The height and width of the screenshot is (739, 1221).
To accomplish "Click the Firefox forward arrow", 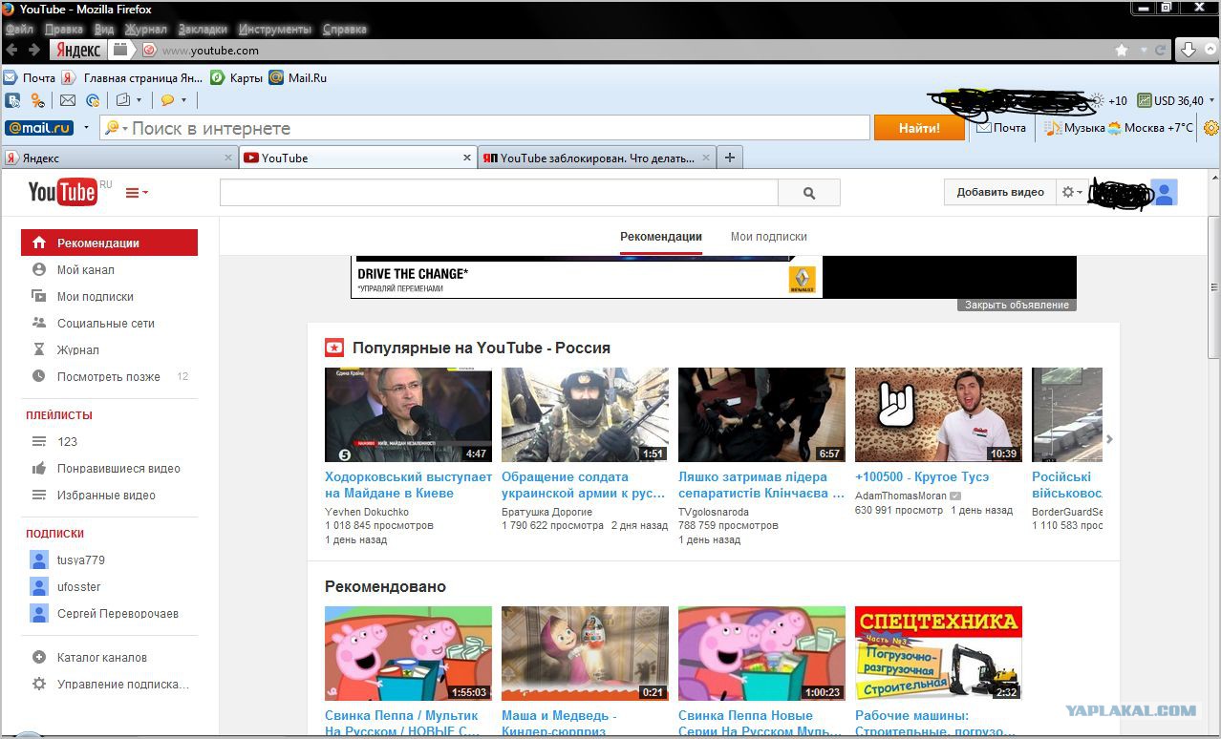I will [x=34, y=50].
